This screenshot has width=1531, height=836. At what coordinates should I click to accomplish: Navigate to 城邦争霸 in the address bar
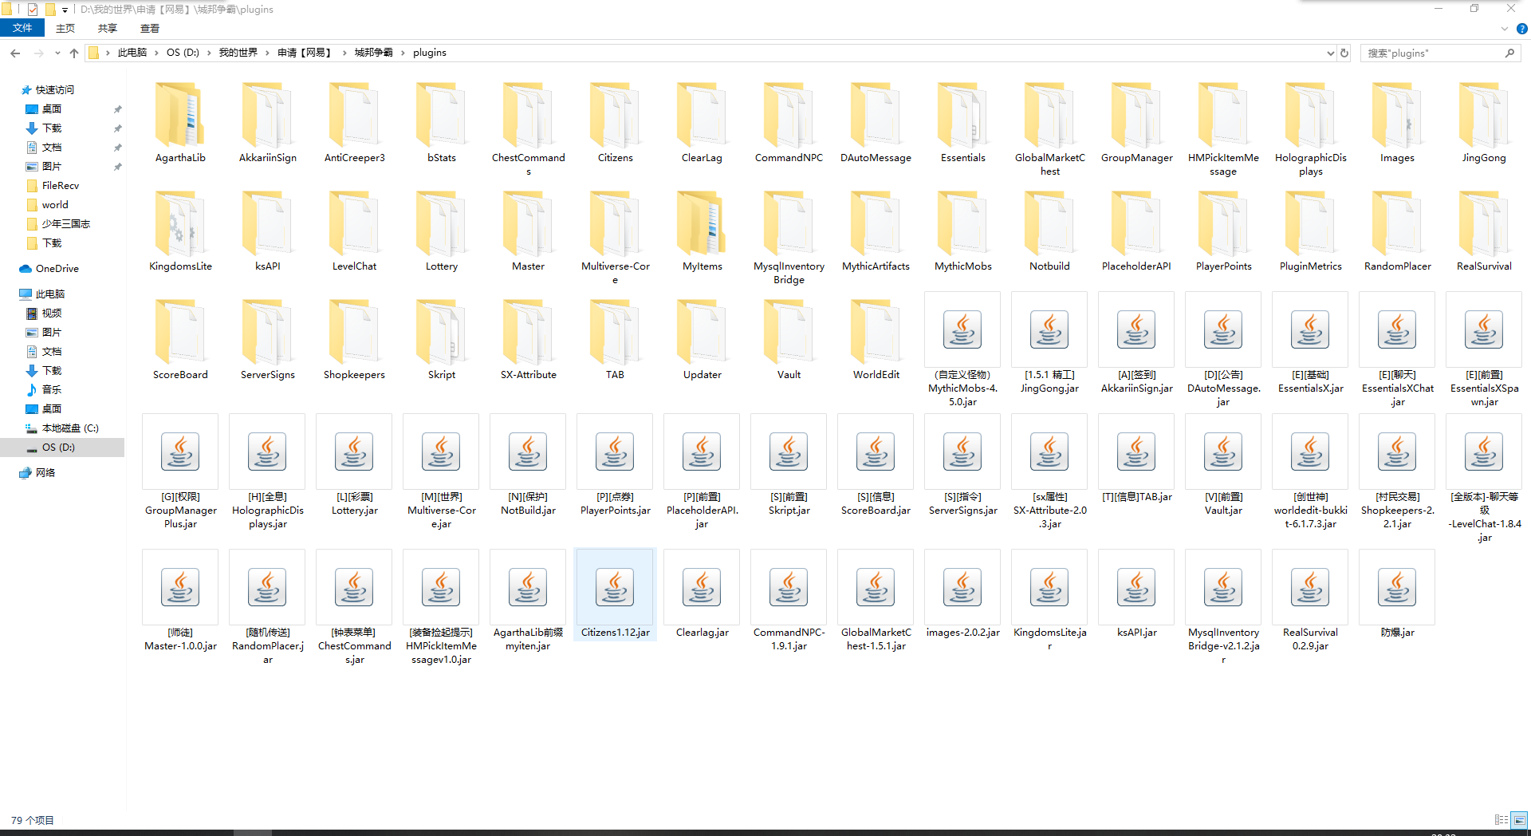pos(374,53)
